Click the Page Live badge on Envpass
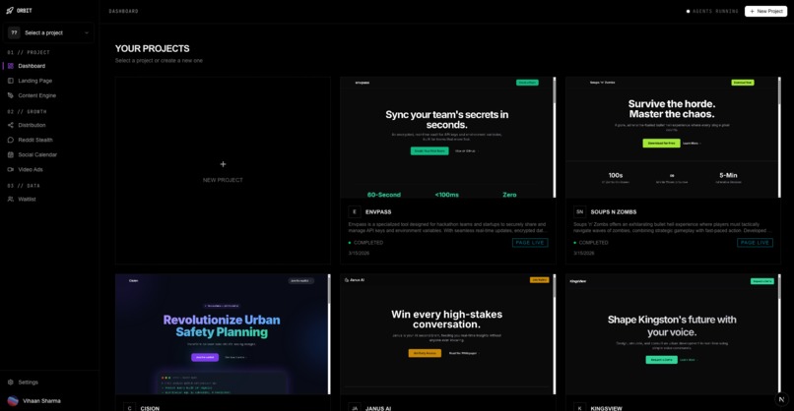 click(530, 243)
